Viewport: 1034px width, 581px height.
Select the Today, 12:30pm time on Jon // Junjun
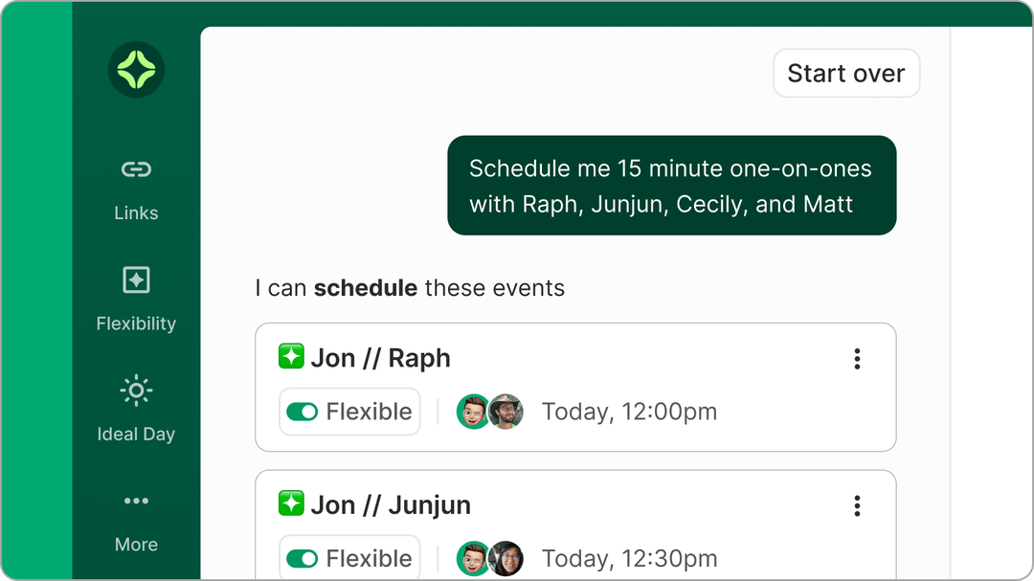tap(629, 558)
